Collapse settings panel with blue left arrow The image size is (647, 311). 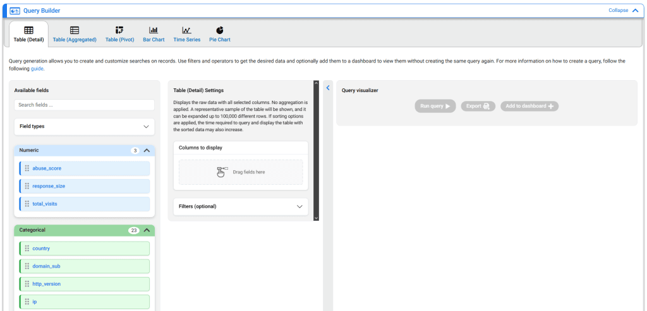click(328, 88)
